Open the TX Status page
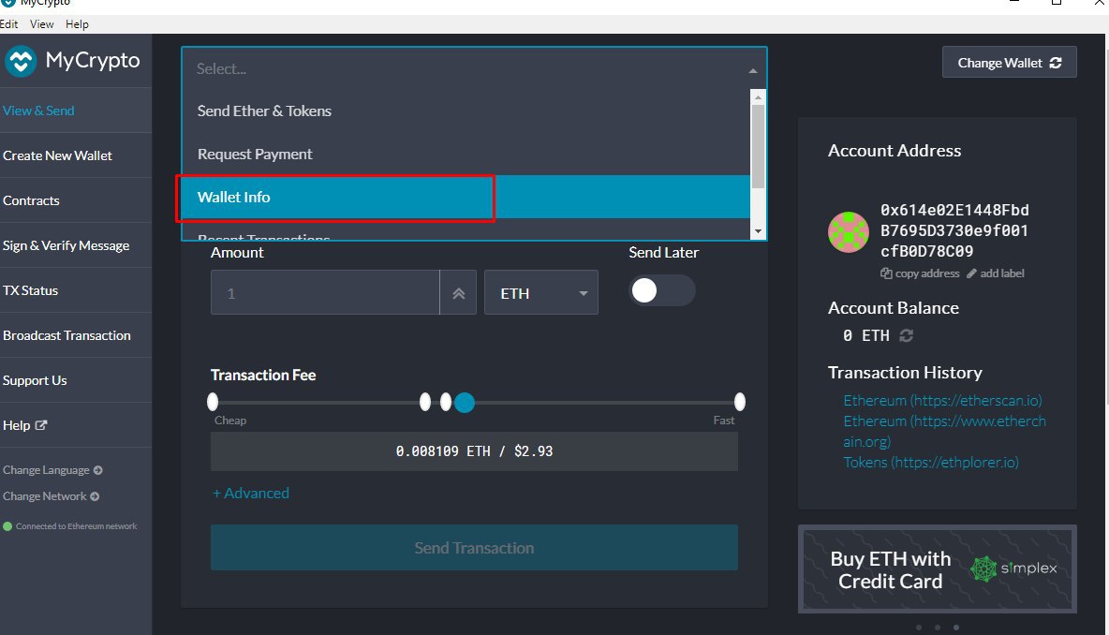Image resolution: width=1109 pixels, height=635 pixels. (x=76, y=290)
